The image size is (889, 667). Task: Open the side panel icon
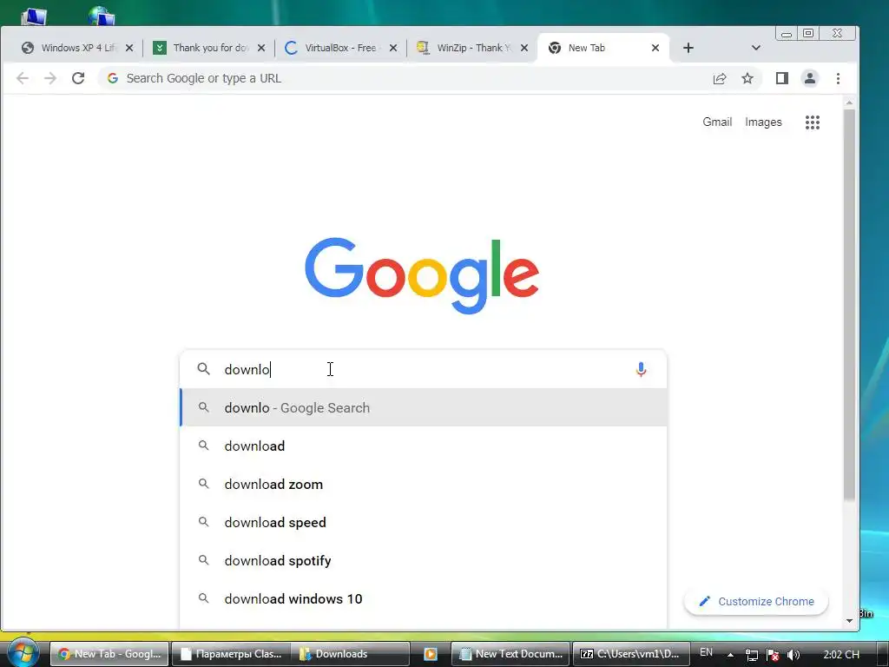pyautogui.click(x=782, y=78)
